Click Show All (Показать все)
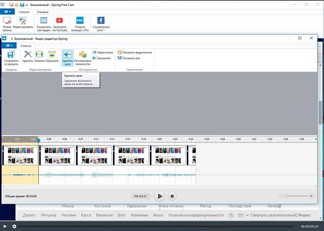Image resolution: width=324 pixels, height=231 pixels. (131, 58)
